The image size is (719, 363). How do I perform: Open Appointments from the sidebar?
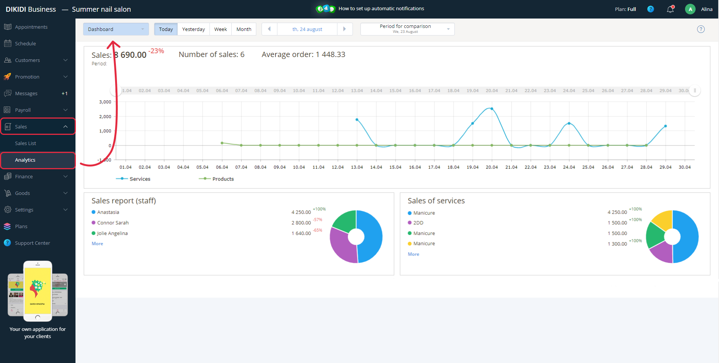pyautogui.click(x=31, y=27)
